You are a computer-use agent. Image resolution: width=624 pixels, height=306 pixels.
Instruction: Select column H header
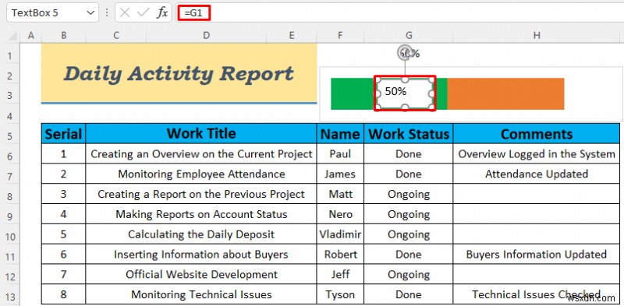(537, 36)
